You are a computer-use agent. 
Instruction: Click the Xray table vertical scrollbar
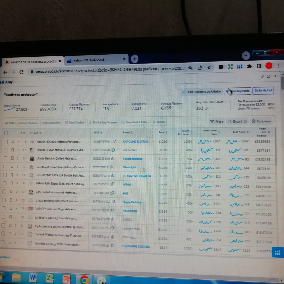tap(276, 146)
